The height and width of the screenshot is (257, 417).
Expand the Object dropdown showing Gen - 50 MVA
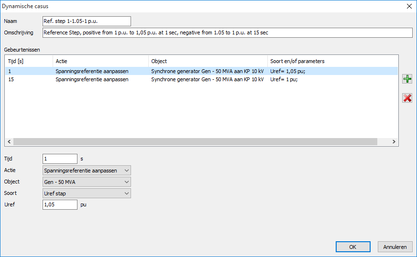(x=86, y=182)
